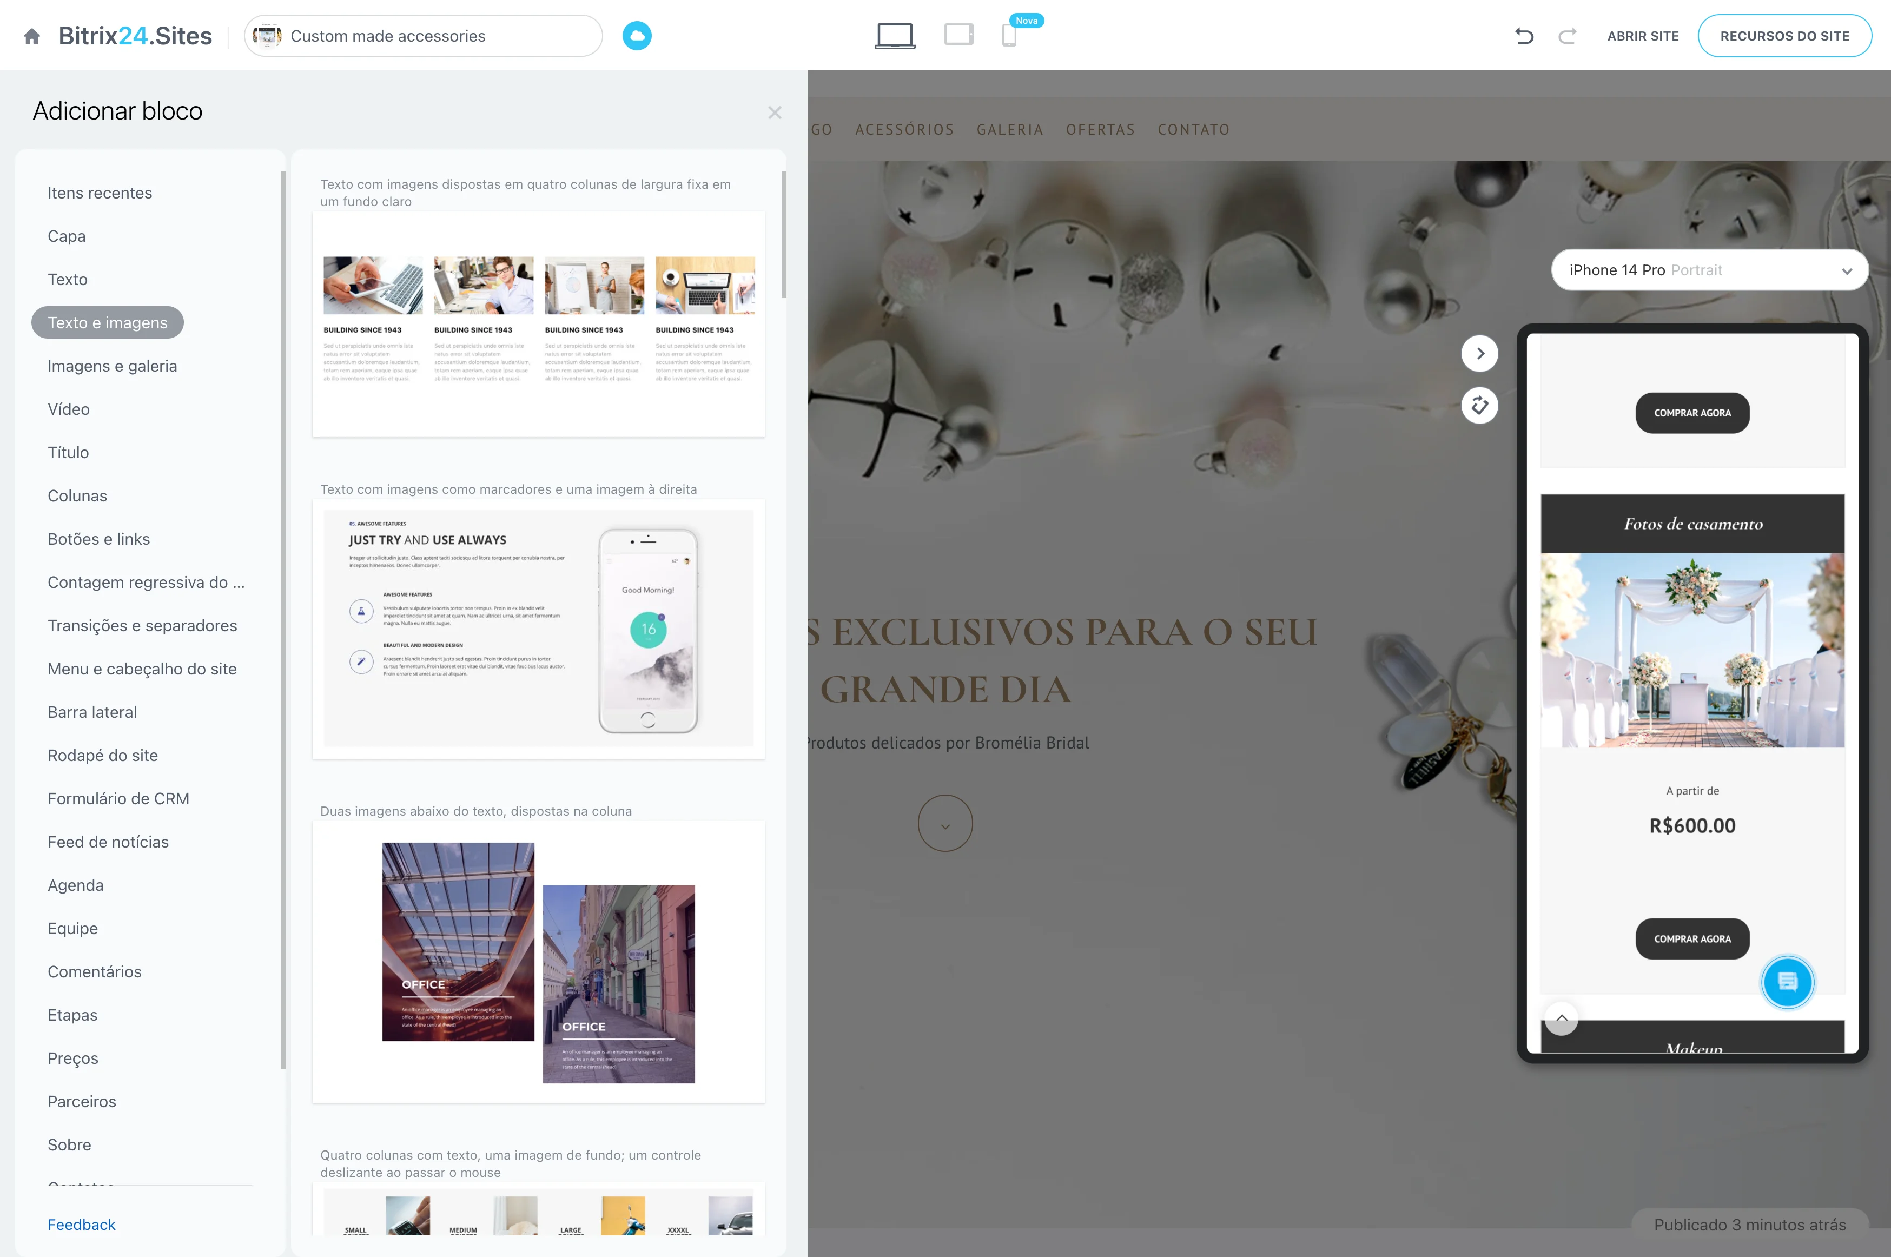
Task: Click the redo arrow icon
Action: 1566,36
